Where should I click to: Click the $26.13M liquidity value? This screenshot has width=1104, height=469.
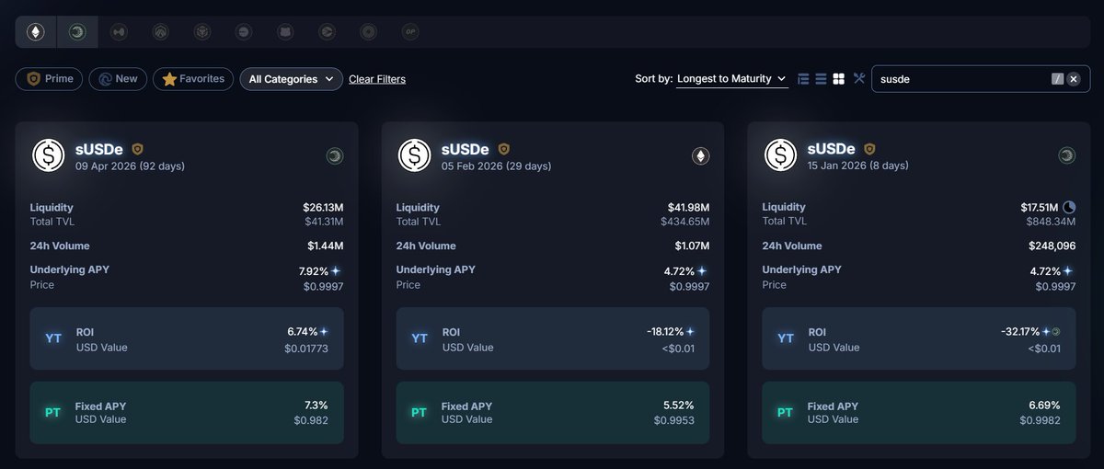[323, 208]
